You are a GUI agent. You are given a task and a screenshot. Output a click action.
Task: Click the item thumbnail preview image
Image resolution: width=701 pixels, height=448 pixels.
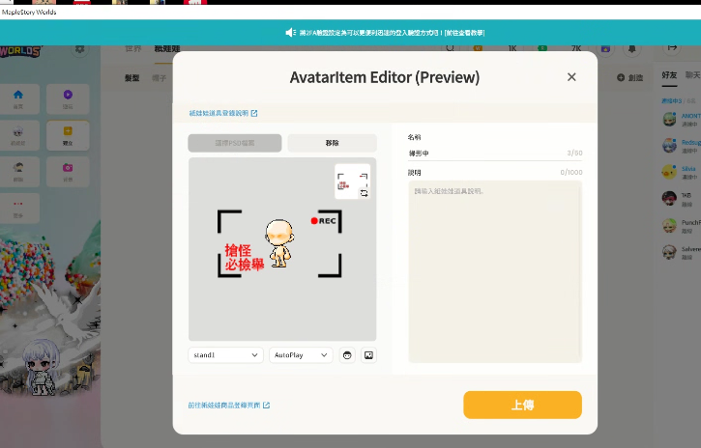click(x=352, y=182)
